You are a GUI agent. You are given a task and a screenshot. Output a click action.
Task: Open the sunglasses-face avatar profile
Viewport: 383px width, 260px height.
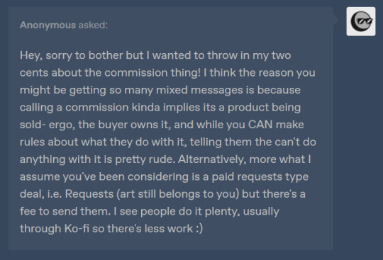361,21
